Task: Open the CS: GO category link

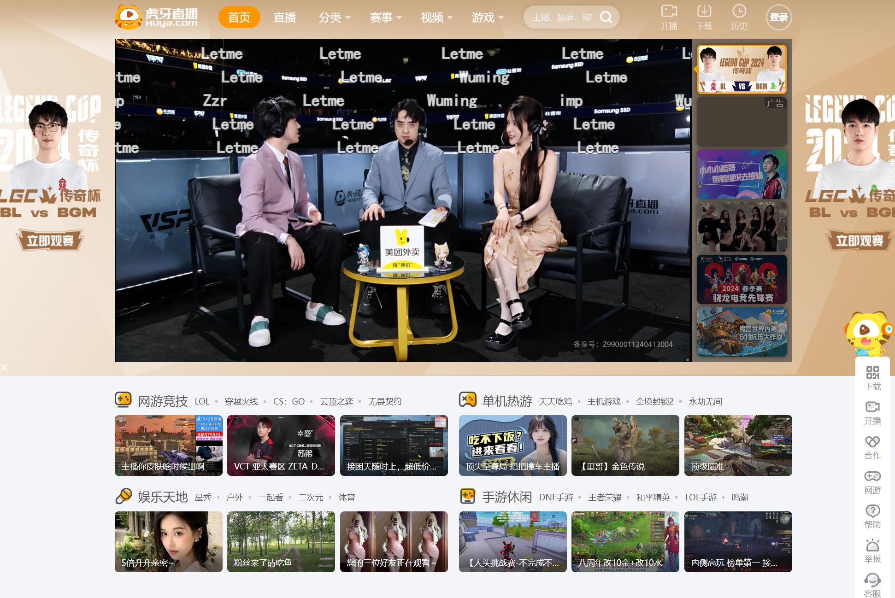Action: point(289,402)
